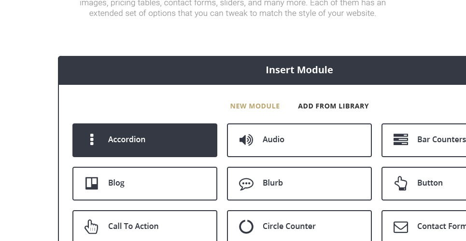The image size is (466, 241).
Task: Click the Audio speaker icon
Action: (246, 140)
